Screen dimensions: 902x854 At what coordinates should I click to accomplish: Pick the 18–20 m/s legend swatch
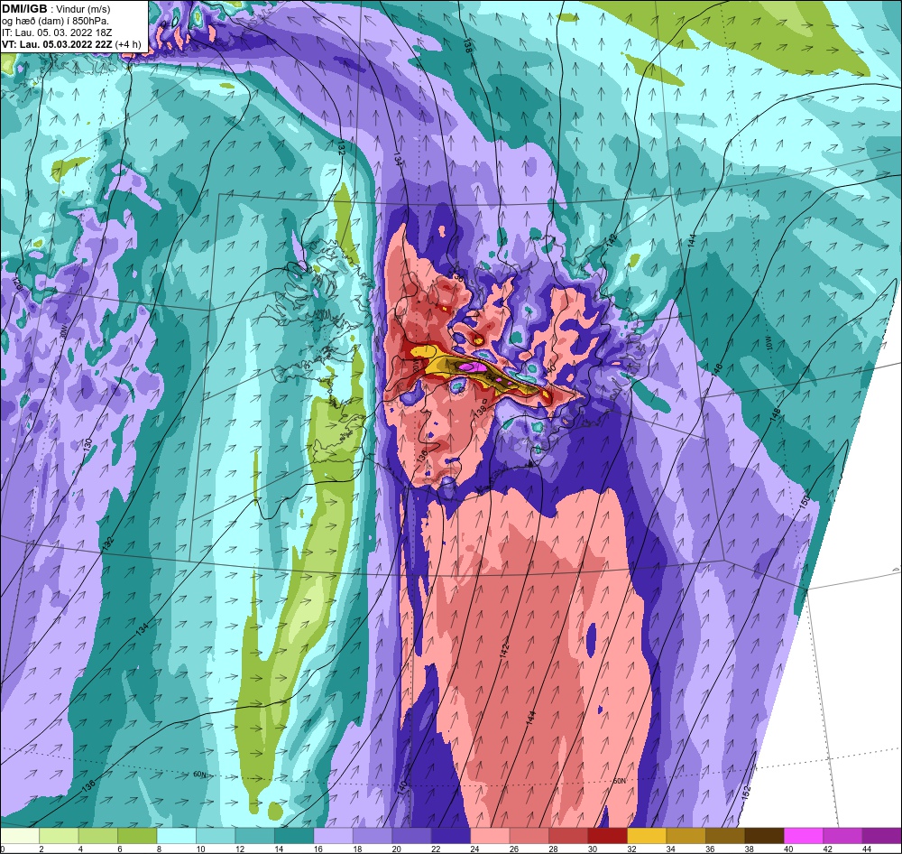373,836
